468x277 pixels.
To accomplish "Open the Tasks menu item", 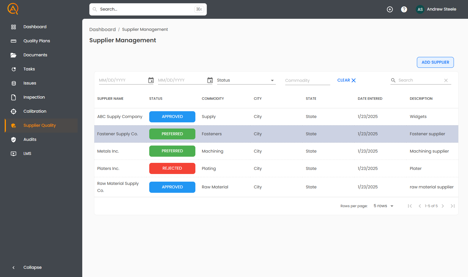I will 41,69.
